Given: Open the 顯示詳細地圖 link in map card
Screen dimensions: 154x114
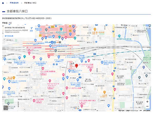Looking at the screenshot, I should coord(9,36).
